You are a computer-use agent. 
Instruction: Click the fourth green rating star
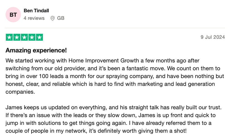click(x=32, y=37)
